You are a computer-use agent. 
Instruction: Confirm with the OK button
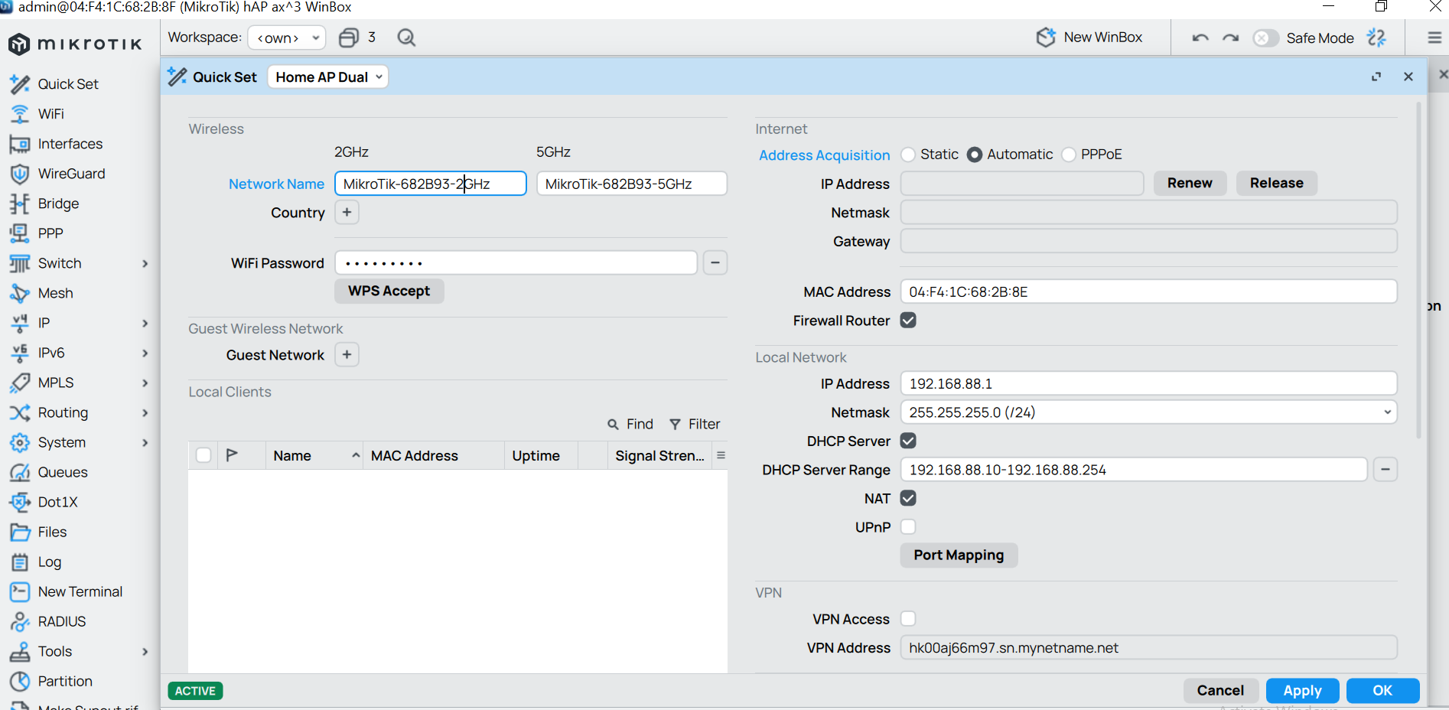(1382, 690)
